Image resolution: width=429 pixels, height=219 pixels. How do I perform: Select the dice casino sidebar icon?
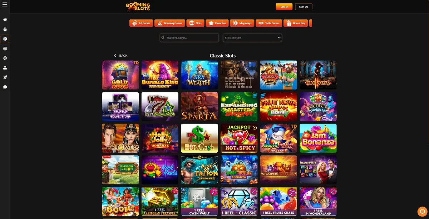pos(5,39)
